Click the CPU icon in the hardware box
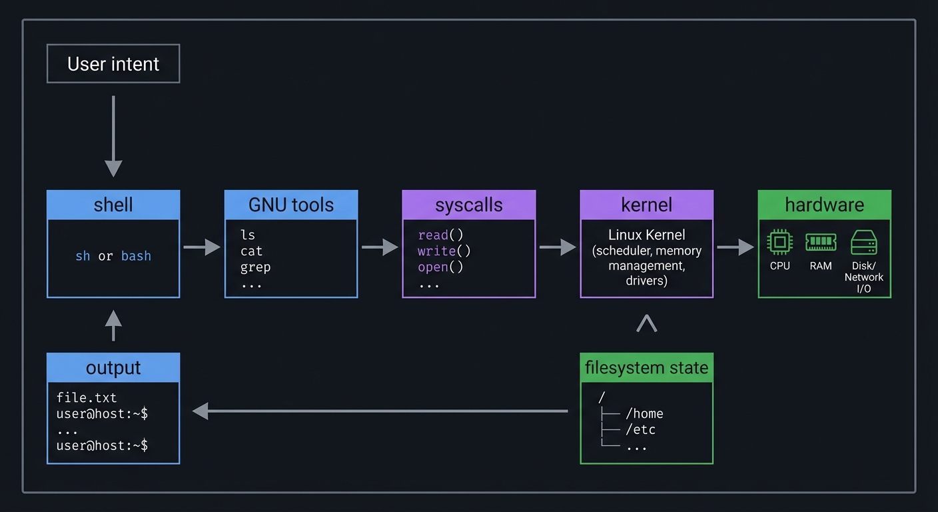 (x=779, y=242)
